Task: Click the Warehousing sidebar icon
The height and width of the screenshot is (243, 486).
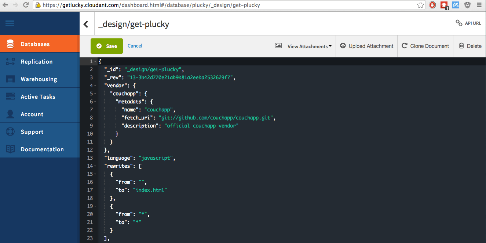Action: pyautogui.click(x=10, y=79)
